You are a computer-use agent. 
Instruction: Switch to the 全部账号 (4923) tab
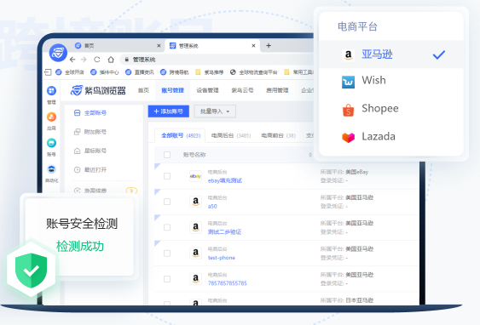[181, 135]
